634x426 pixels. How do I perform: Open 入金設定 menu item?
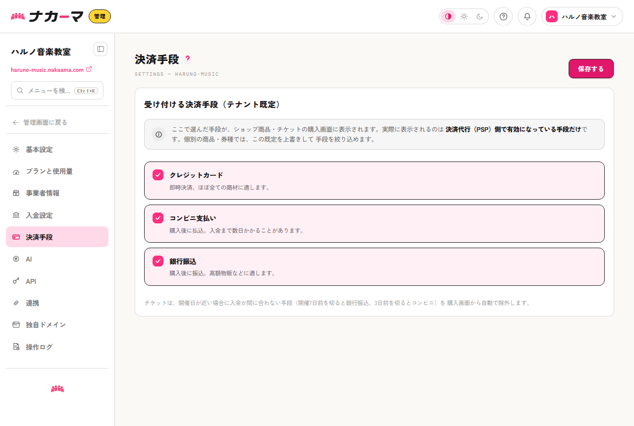pos(57,215)
